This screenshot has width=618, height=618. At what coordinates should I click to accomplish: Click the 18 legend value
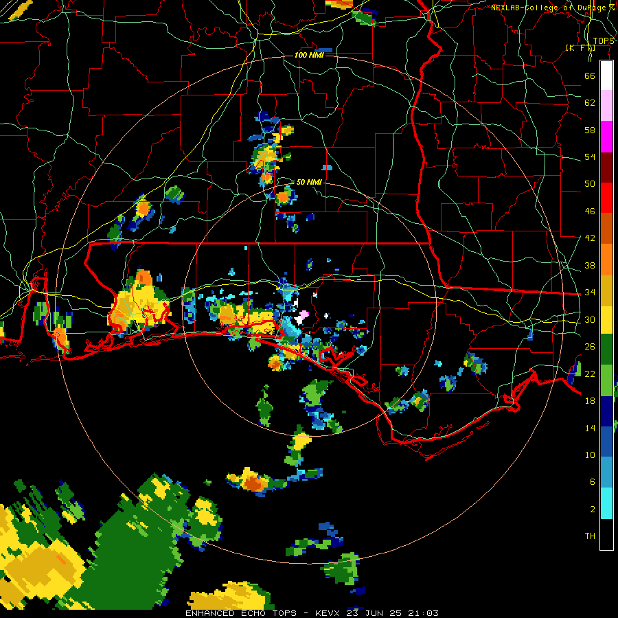click(590, 401)
